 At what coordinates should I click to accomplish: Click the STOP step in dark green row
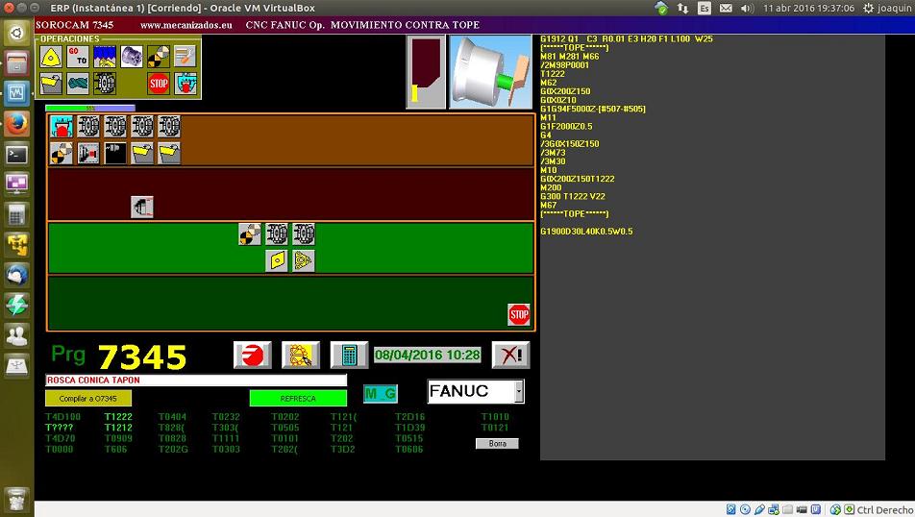[x=519, y=314]
